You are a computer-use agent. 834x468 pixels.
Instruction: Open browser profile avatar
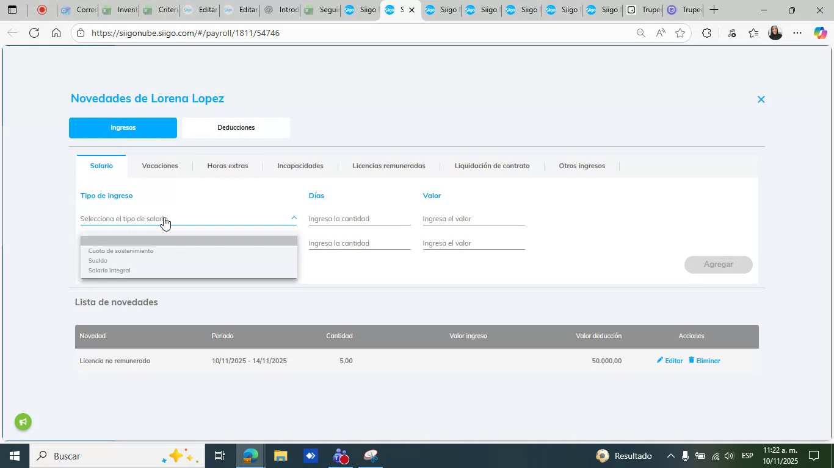coord(775,33)
